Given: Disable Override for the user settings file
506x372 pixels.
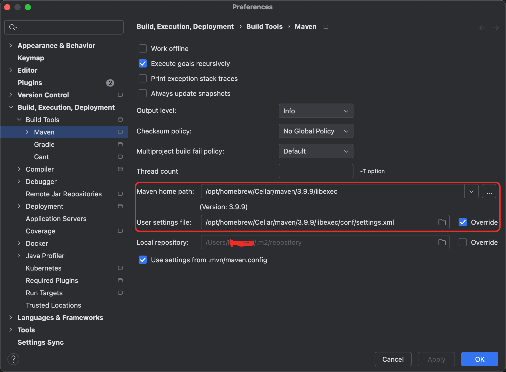Looking at the screenshot, I should coord(463,222).
